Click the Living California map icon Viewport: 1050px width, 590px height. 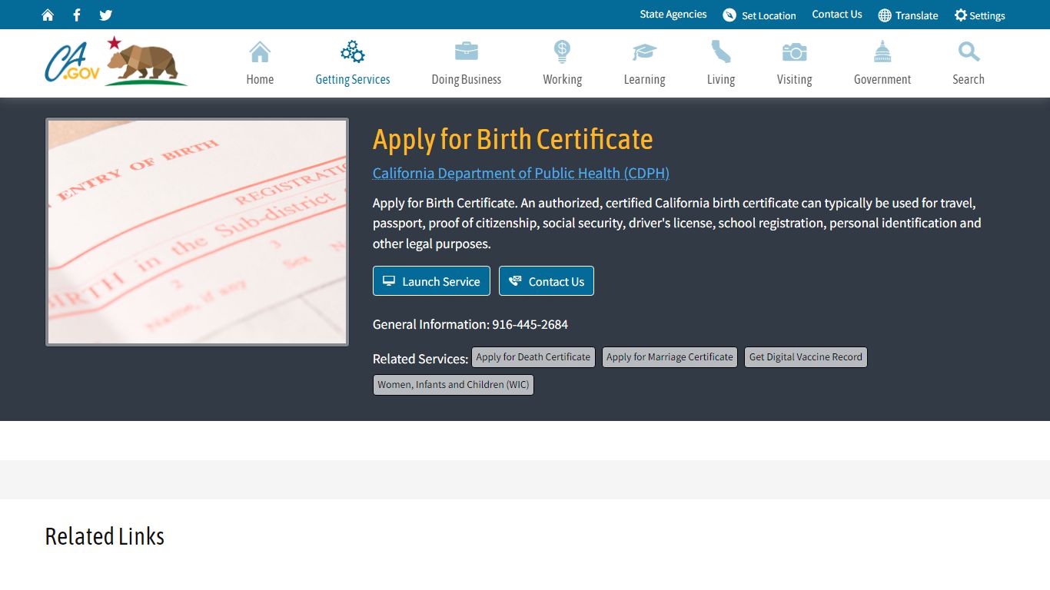[721, 52]
